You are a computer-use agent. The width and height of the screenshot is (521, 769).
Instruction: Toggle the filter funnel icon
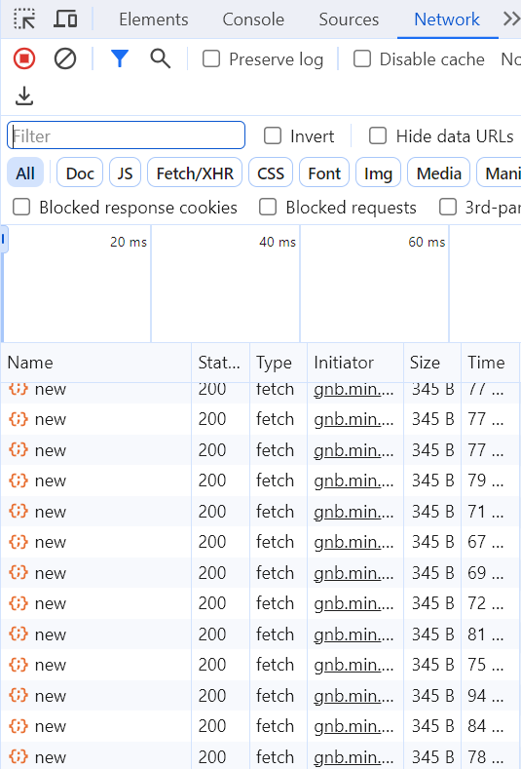[x=120, y=58]
